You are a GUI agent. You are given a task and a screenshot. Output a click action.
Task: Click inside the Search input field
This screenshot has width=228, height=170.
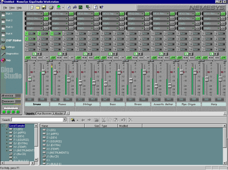(x=37, y=120)
